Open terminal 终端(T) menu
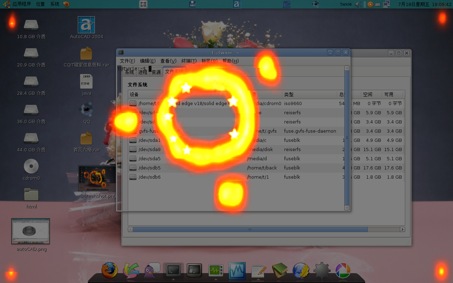453x283 pixels. coord(189,61)
